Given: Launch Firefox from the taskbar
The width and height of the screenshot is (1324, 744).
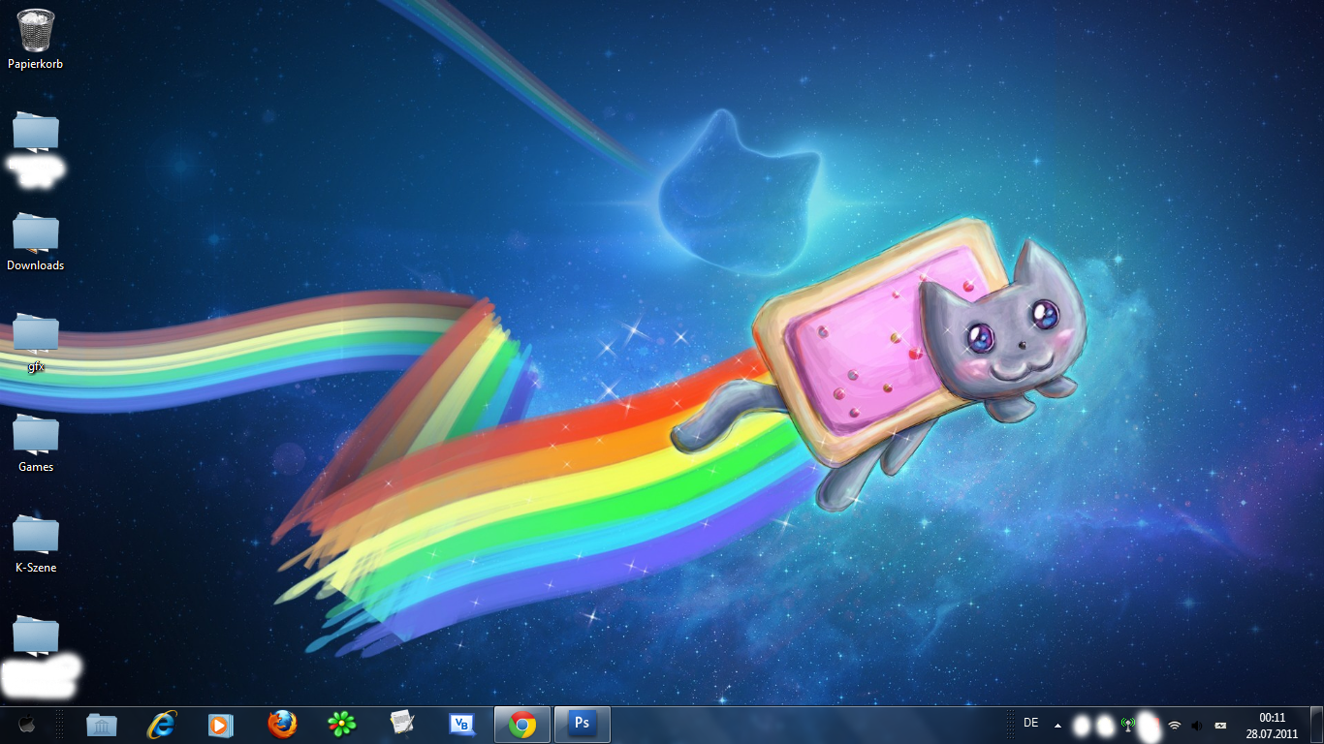Looking at the screenshot, I should point(282,724).
